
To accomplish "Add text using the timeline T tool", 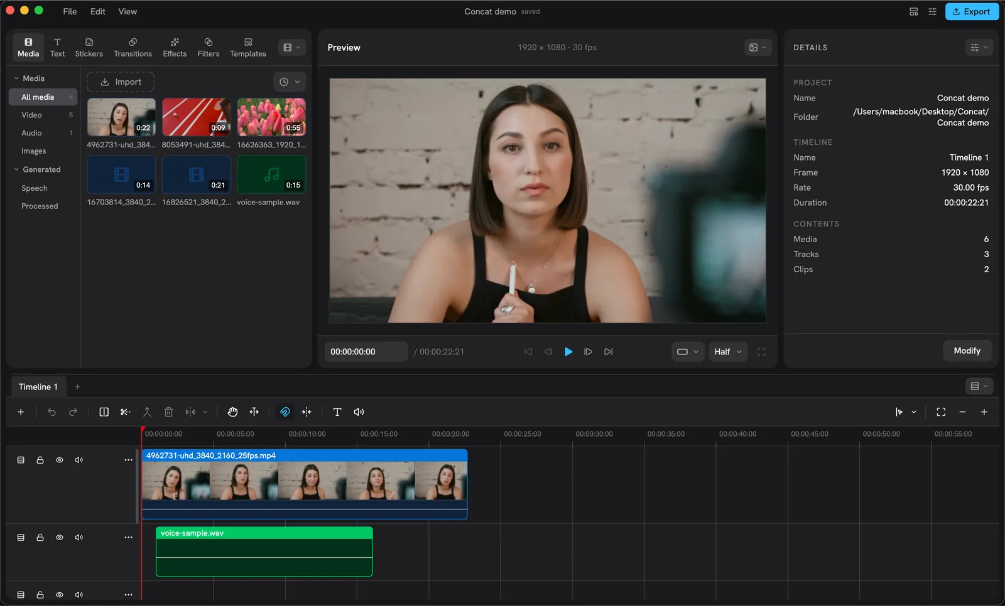I will pos(337,412).
